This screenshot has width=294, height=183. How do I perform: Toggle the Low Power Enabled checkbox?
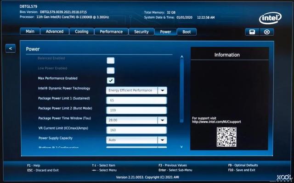tap(110, 70)
